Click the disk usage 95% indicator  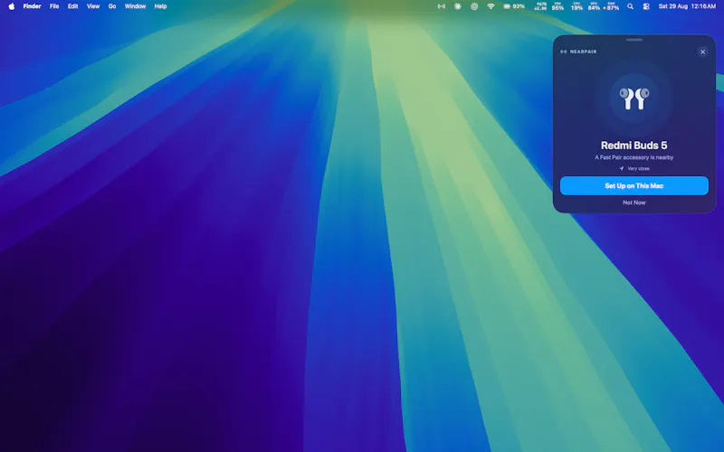(x=557, y=6)
